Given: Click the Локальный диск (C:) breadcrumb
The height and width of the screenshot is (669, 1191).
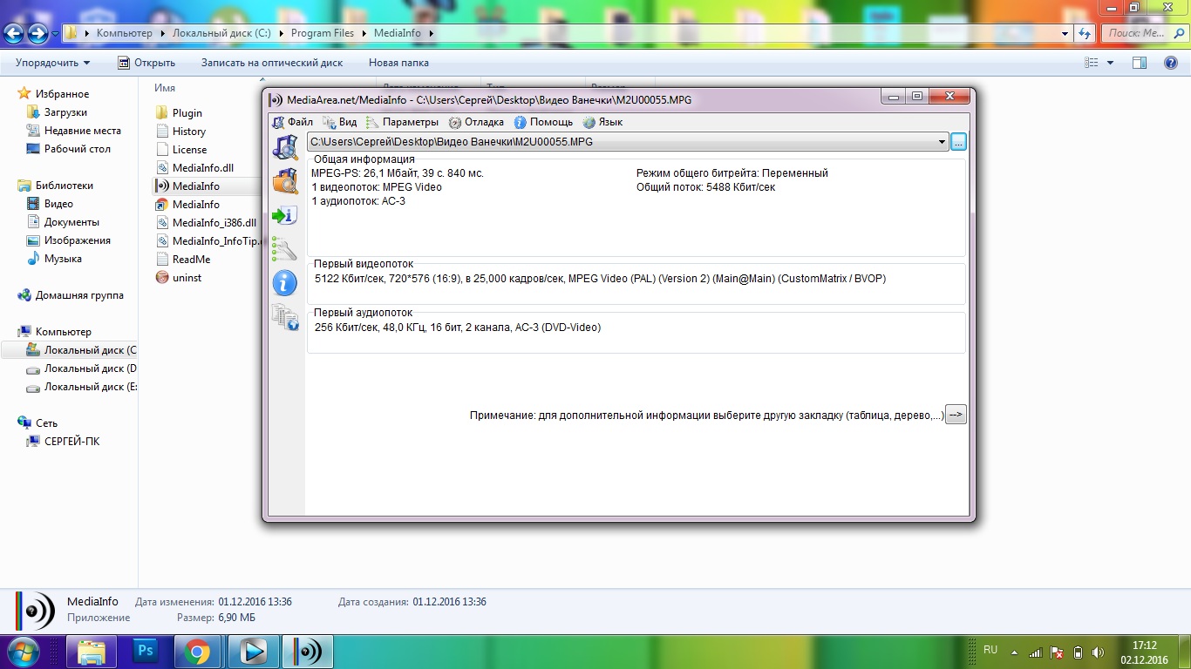Looking at the screenshot, I should [x=221, y=33].
